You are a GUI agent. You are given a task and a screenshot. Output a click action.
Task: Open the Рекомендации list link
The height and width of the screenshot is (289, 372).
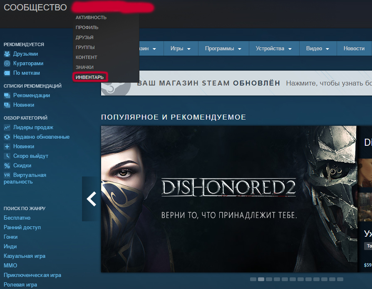point(32,96)
